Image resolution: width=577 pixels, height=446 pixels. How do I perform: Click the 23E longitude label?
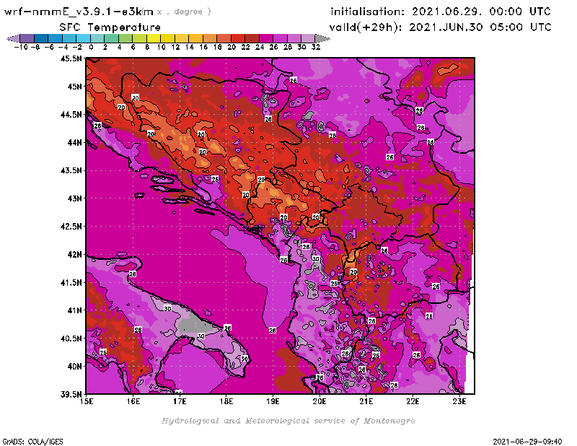point(459,401)
